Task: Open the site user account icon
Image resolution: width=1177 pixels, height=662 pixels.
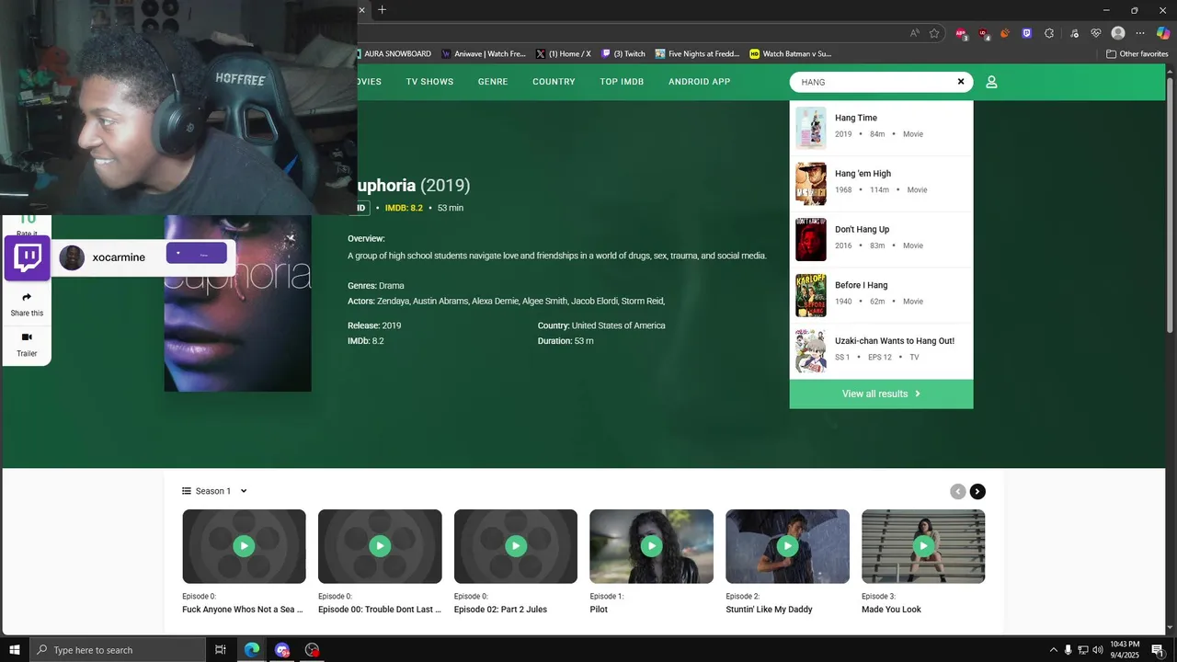Action: coord(991,82)
